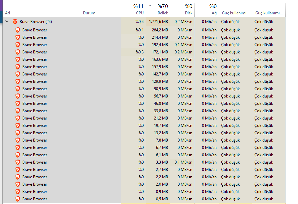Click the 13,2 MB memory value

tap(161, 133)
